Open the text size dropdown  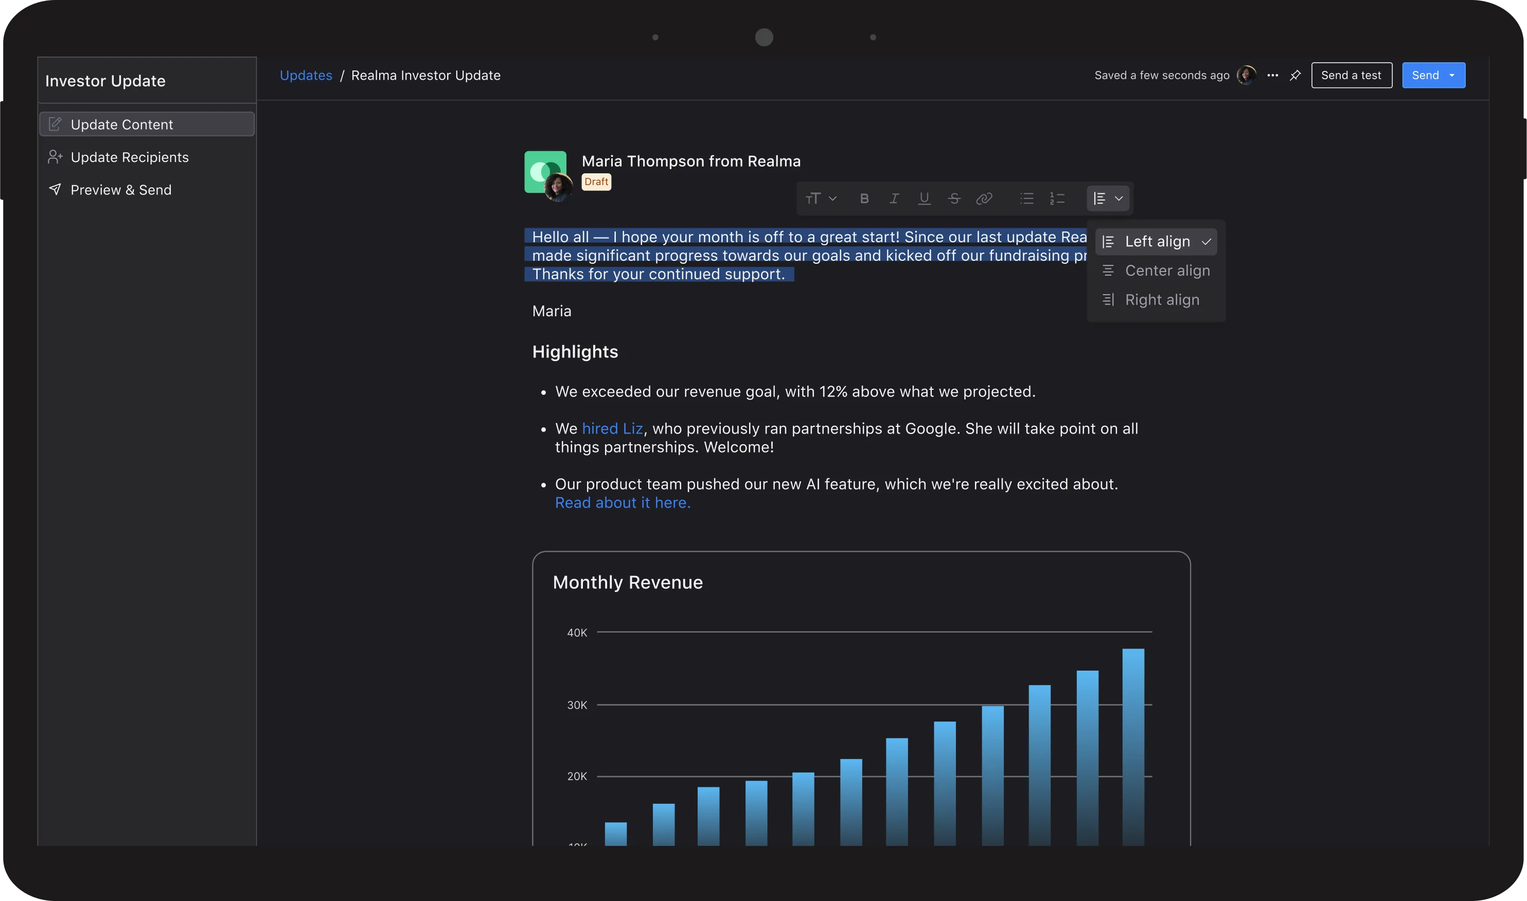(x=821, y=199)
